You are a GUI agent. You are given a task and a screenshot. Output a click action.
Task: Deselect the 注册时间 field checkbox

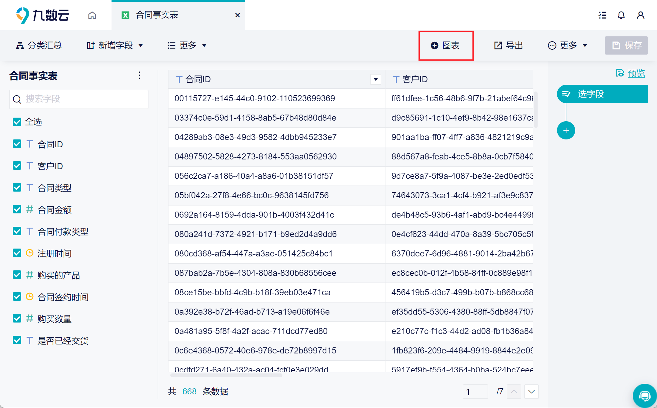click(17, 253)
